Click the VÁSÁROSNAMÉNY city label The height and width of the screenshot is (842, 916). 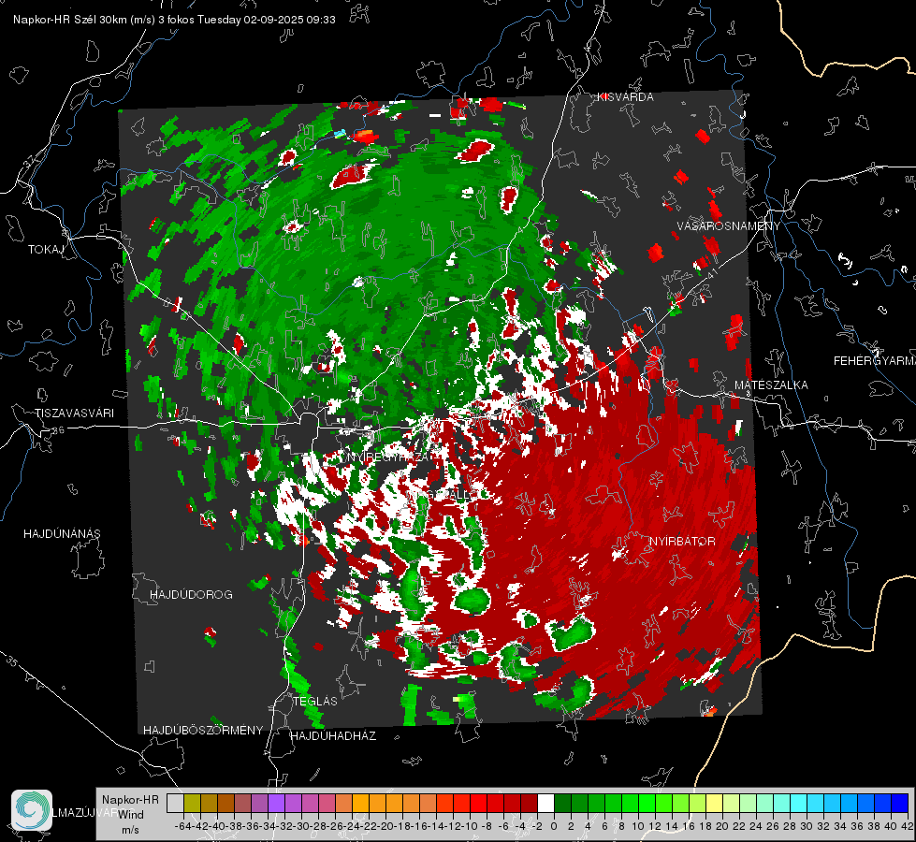(x=729, y=226)
